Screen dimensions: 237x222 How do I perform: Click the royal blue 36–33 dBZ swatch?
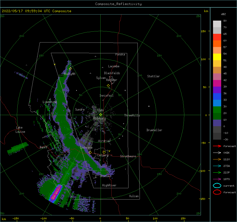(217, 97)
